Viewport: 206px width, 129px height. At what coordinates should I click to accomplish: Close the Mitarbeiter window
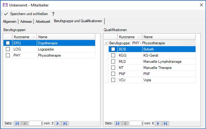coord(201,5)
